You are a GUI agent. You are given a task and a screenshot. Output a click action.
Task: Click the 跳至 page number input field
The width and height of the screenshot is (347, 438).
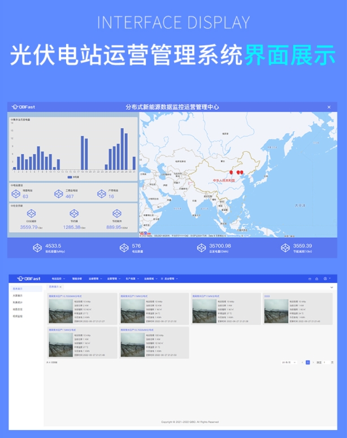click(x=326, y=362)
